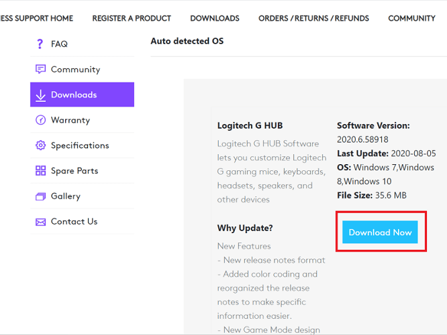Click the Auto detected OS heading
This screenshot has height=335, width=447.
point(187,41)
